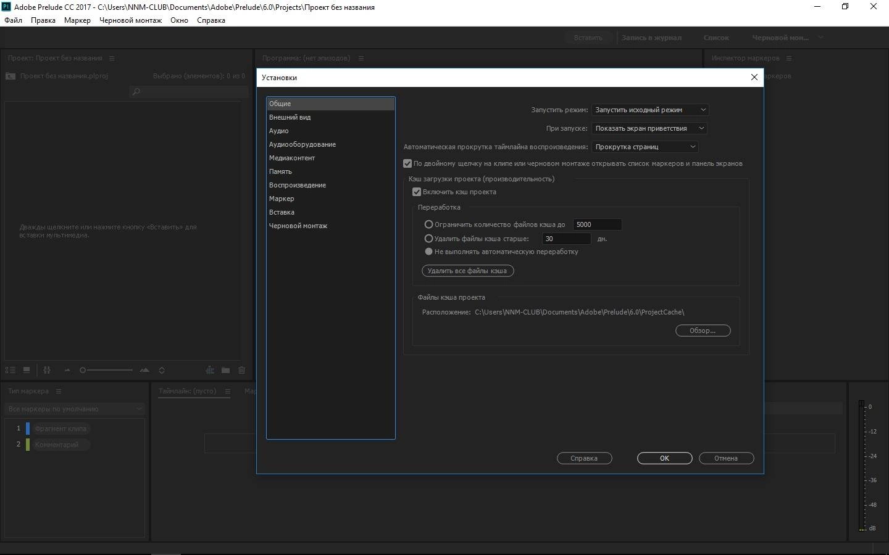
Task: Toggle Включить кэш проекта checkbox
Action: pyautogui.click(x=417, y=192)
